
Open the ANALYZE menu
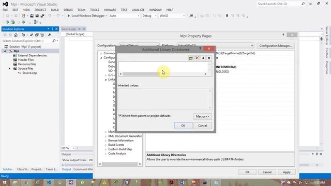point(138,10)
